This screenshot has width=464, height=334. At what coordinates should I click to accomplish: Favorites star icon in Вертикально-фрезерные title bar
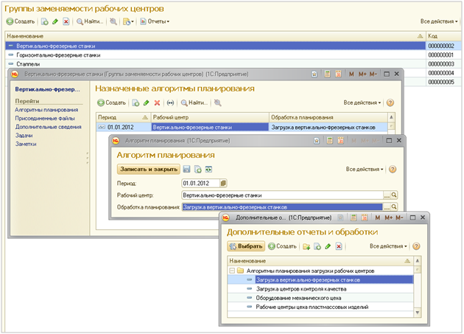tap(314, 74)
